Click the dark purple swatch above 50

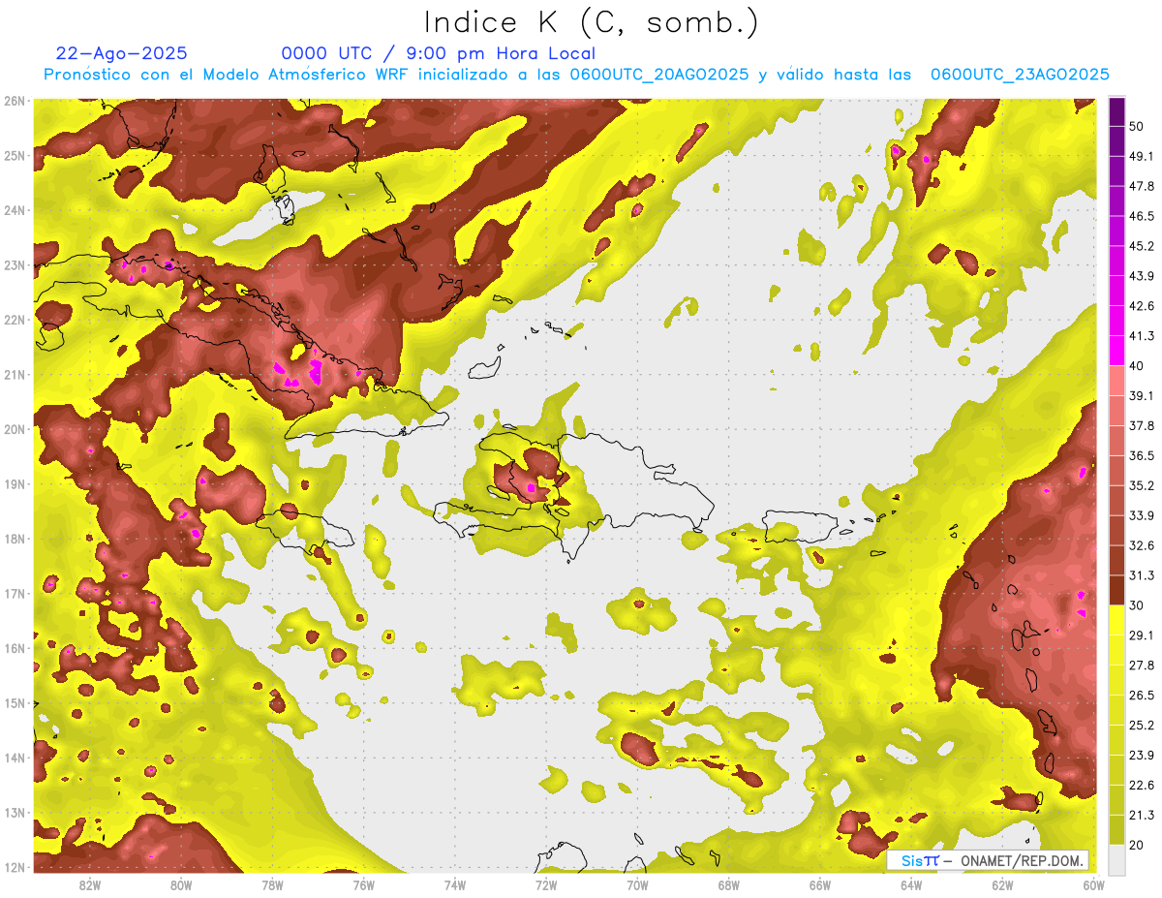(x=1116, y=111)
